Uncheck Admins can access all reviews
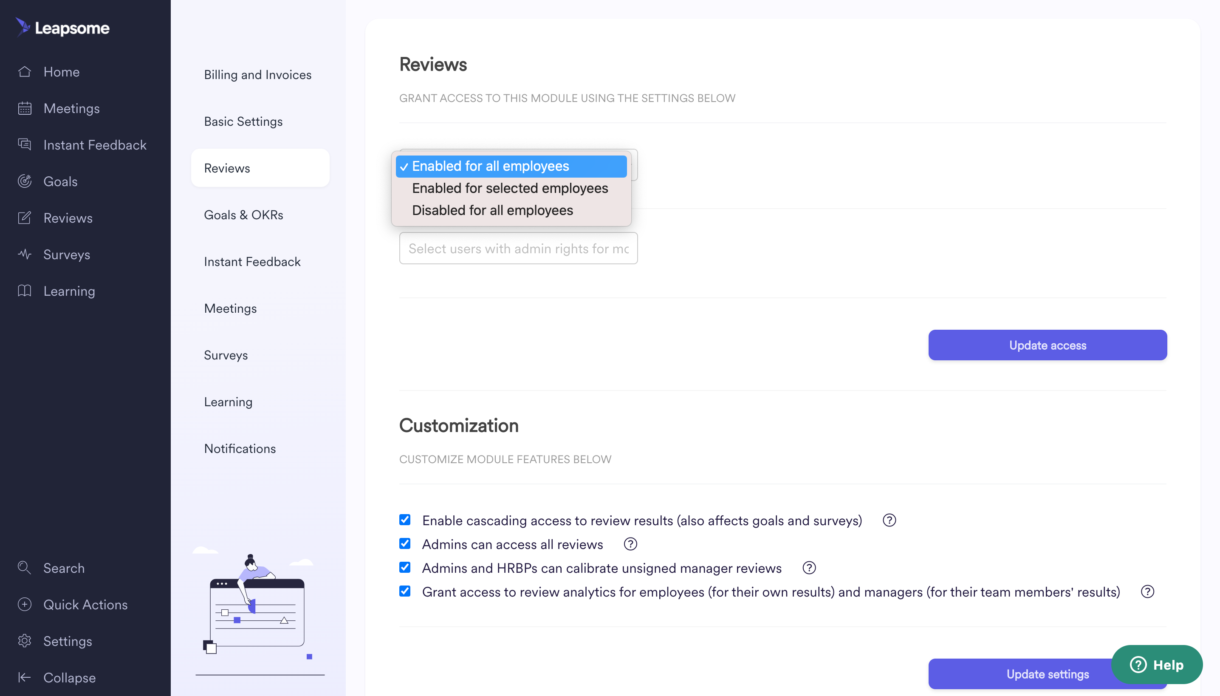Screen dimensions: 1220x696 405,543
